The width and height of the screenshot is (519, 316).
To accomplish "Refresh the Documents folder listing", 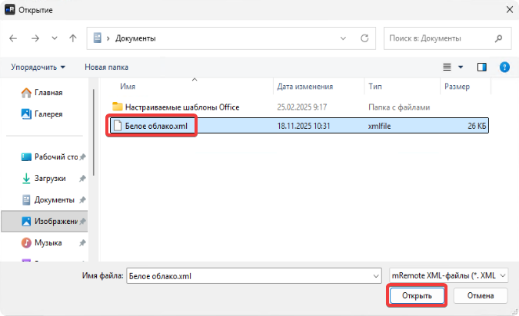I will click(x=368, y=38).
